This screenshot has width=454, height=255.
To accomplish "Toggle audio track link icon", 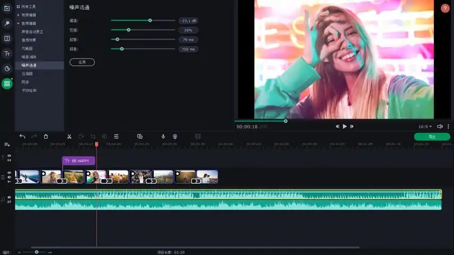I will tap(9, 202).
